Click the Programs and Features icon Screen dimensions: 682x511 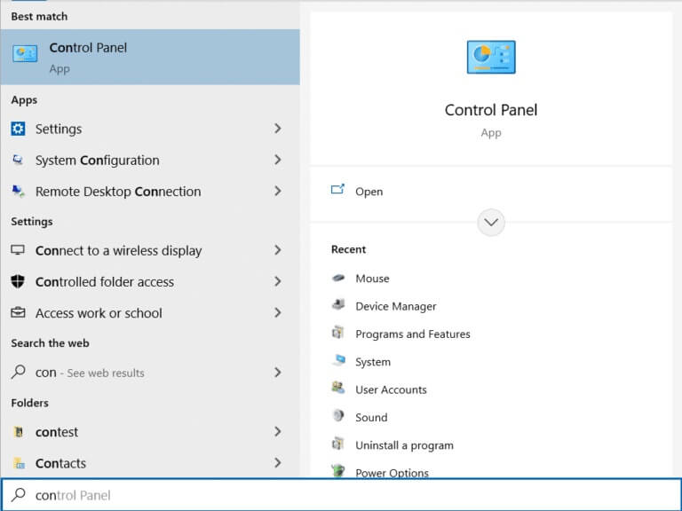tap(338, 333)
